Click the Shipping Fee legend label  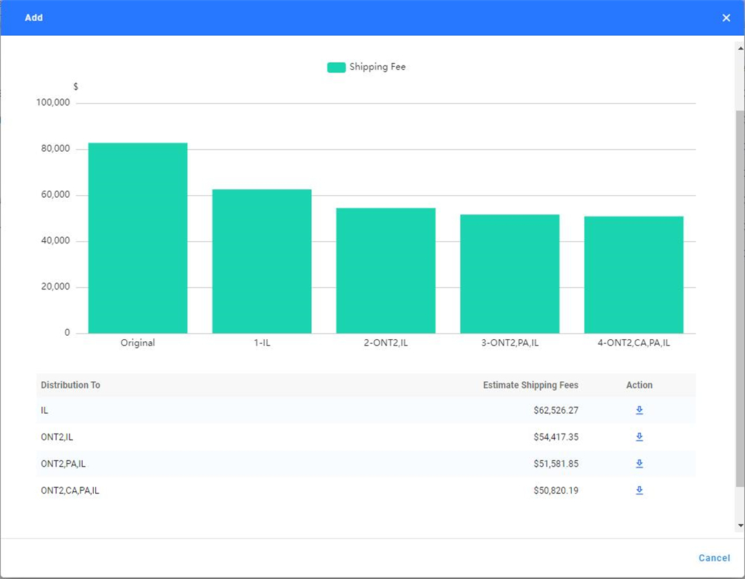(377, 67)
